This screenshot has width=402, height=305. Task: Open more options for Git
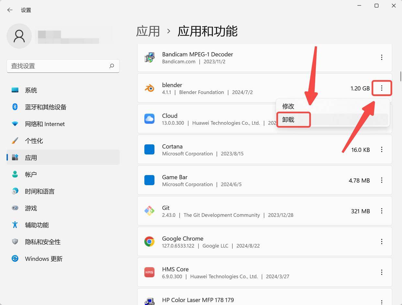382,211
